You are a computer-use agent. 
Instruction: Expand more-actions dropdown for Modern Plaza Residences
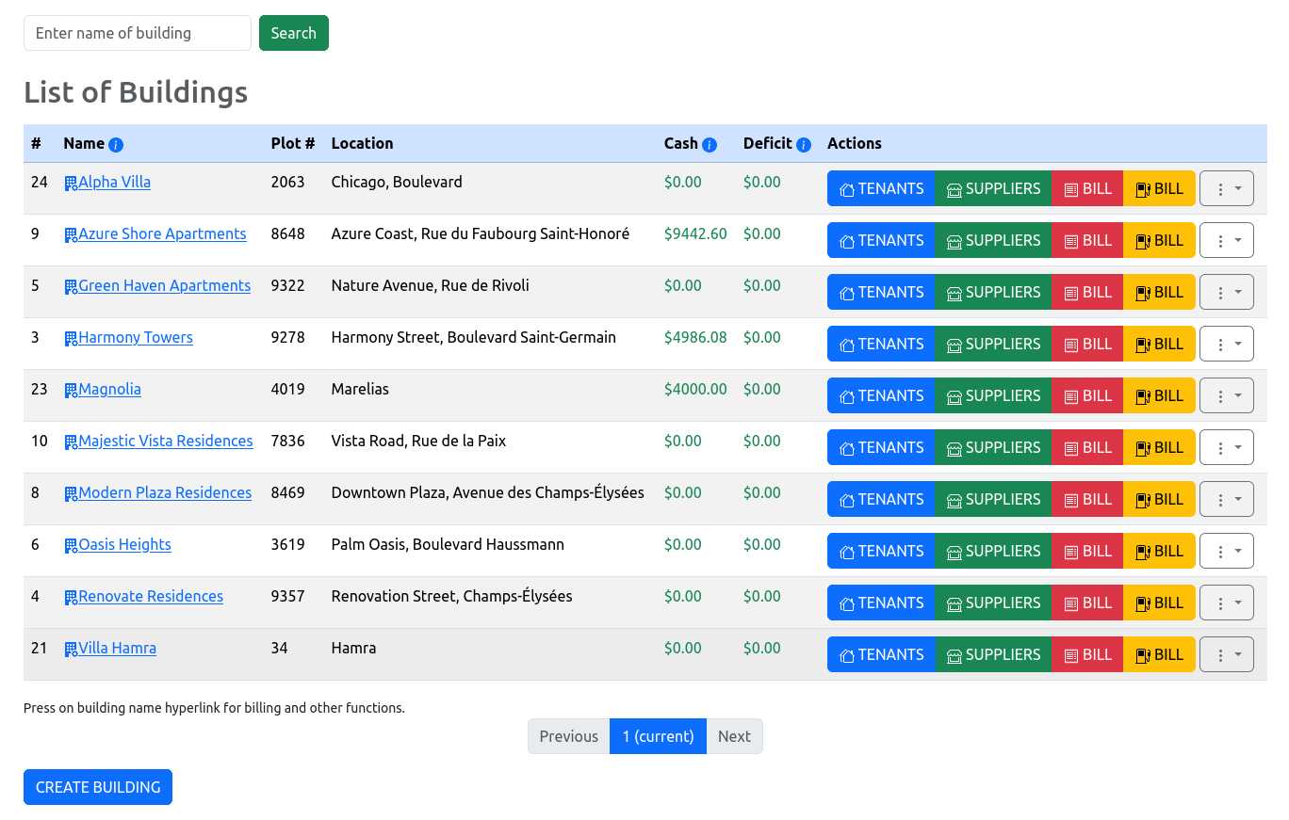pyautogui.click(x=1227, y=499)
